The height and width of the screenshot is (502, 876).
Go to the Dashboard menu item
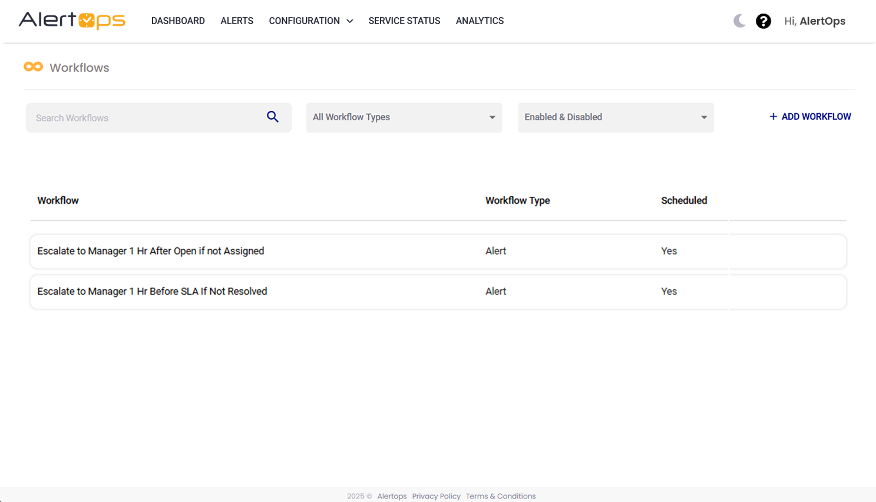tap(178, 21)
